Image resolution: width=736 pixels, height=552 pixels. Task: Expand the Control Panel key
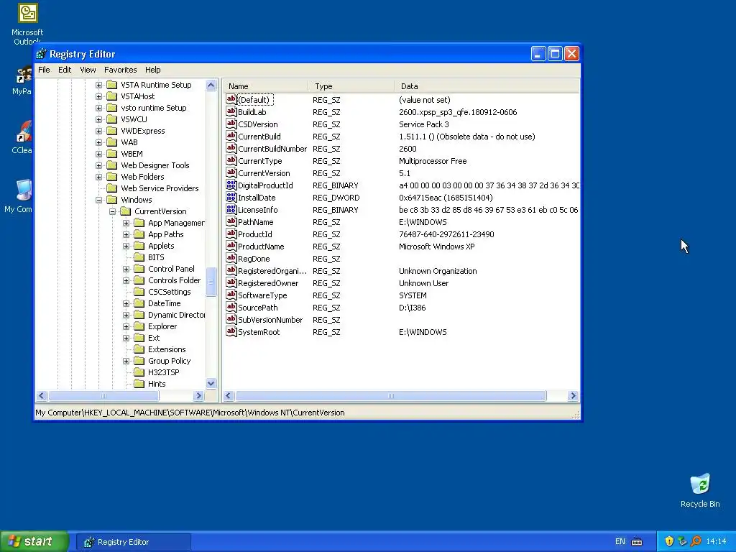point(126,269)
